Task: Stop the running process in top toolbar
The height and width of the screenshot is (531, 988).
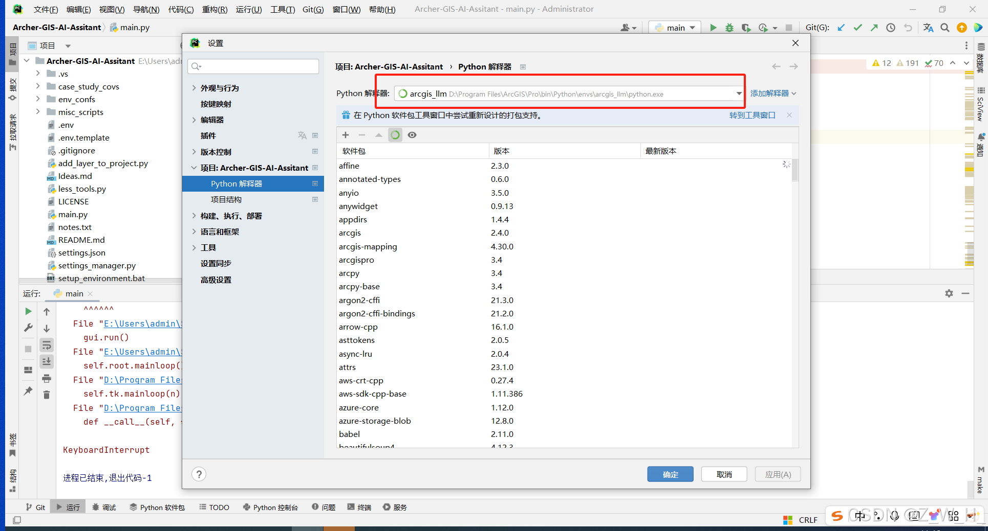Action: (789, 28)
